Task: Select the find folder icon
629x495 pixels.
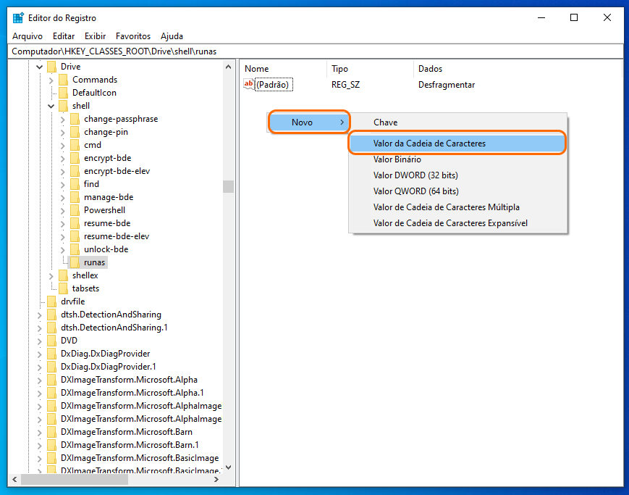Action: coord(75,184)
